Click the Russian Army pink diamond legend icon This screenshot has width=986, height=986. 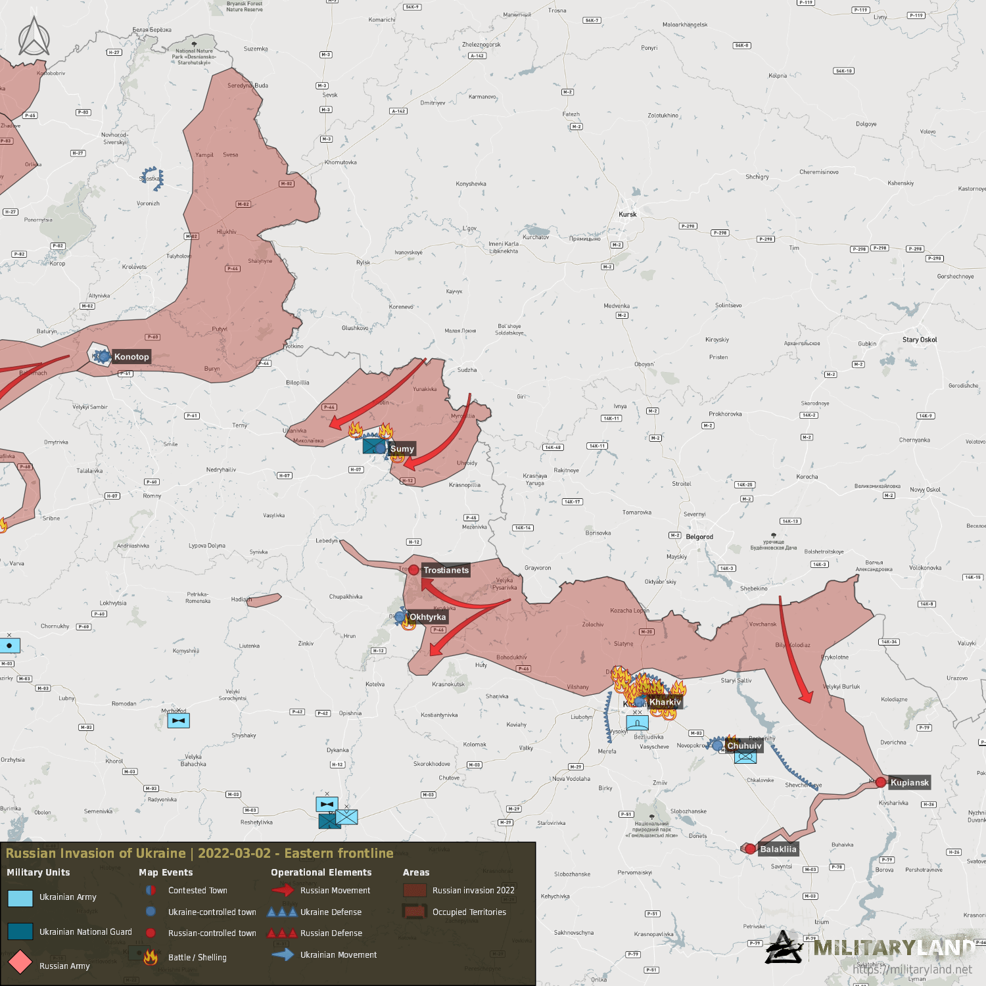[20, 962]
